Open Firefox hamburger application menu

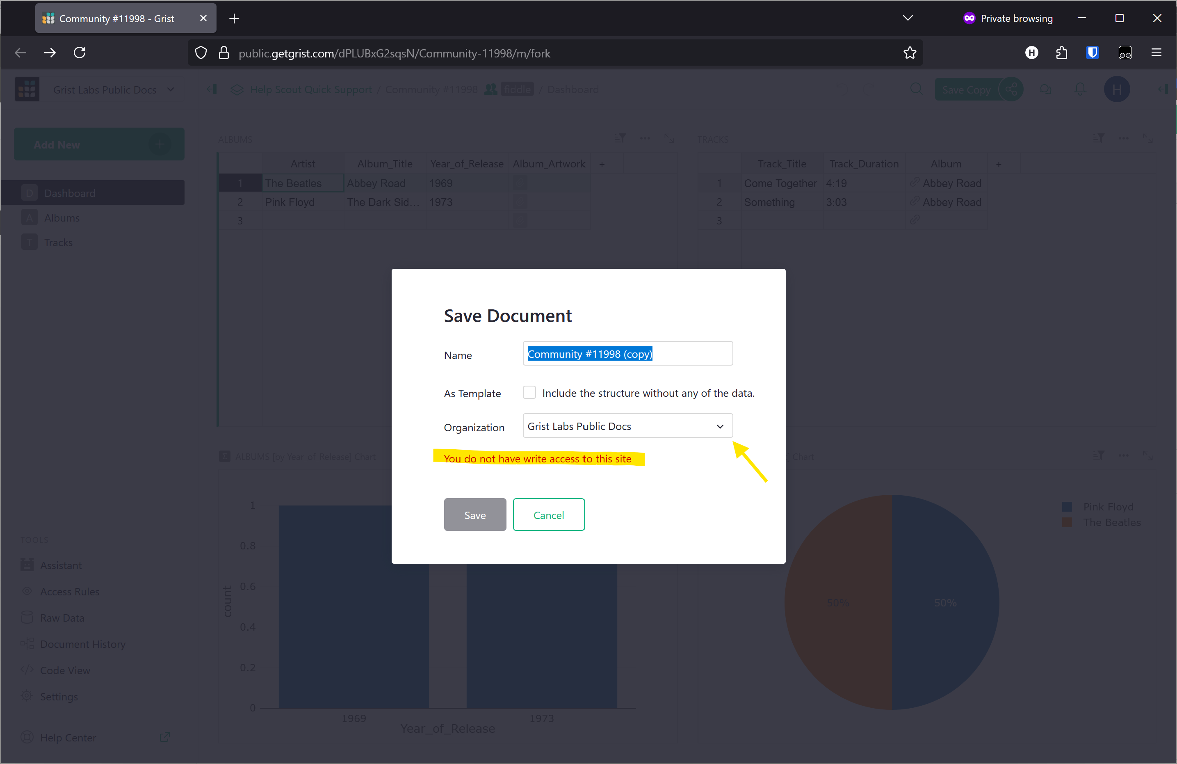point(1156,53)
